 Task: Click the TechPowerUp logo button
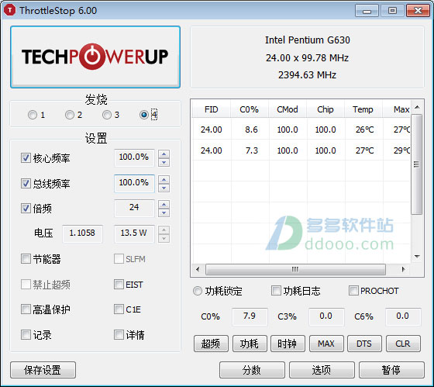click(x=95, y=57)
